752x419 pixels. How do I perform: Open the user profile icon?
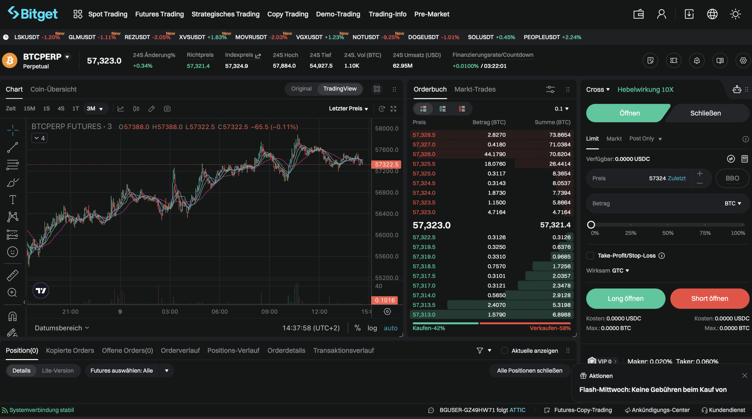pyautogui.click(x=662, y=14)
